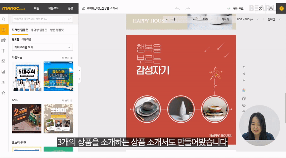This screenshot has width=286, height=158.
Task: Open the version history clock icon
Action: pyautogui.click(x=261, y=8)
